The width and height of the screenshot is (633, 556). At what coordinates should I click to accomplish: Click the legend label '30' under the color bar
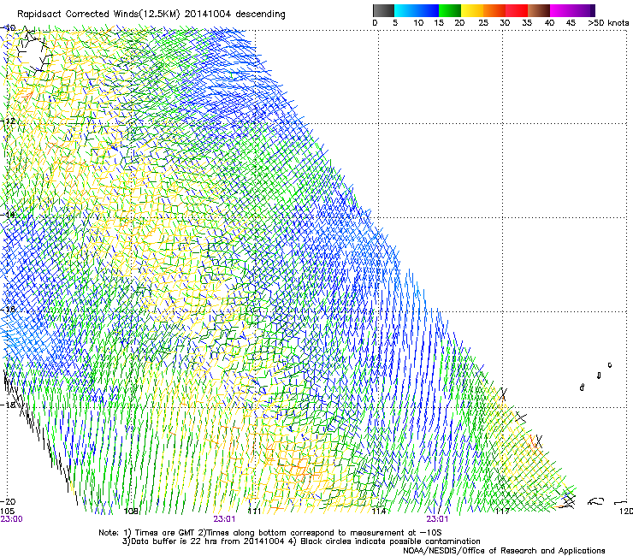point(505,23)
